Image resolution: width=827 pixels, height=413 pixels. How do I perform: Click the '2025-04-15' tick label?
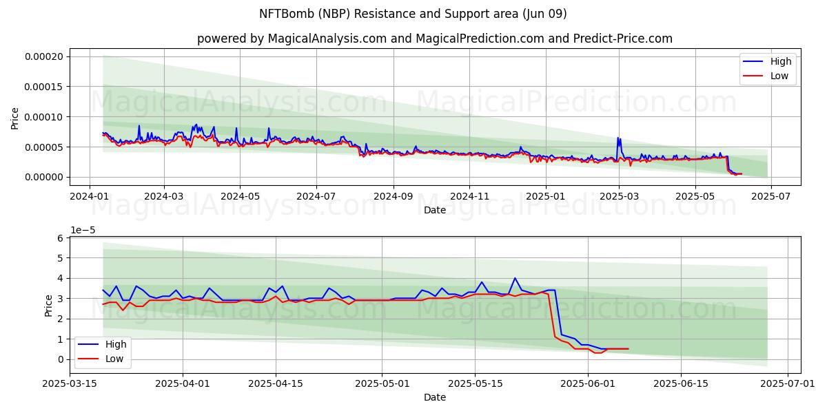pyautogui.click(x=276, y=384)
